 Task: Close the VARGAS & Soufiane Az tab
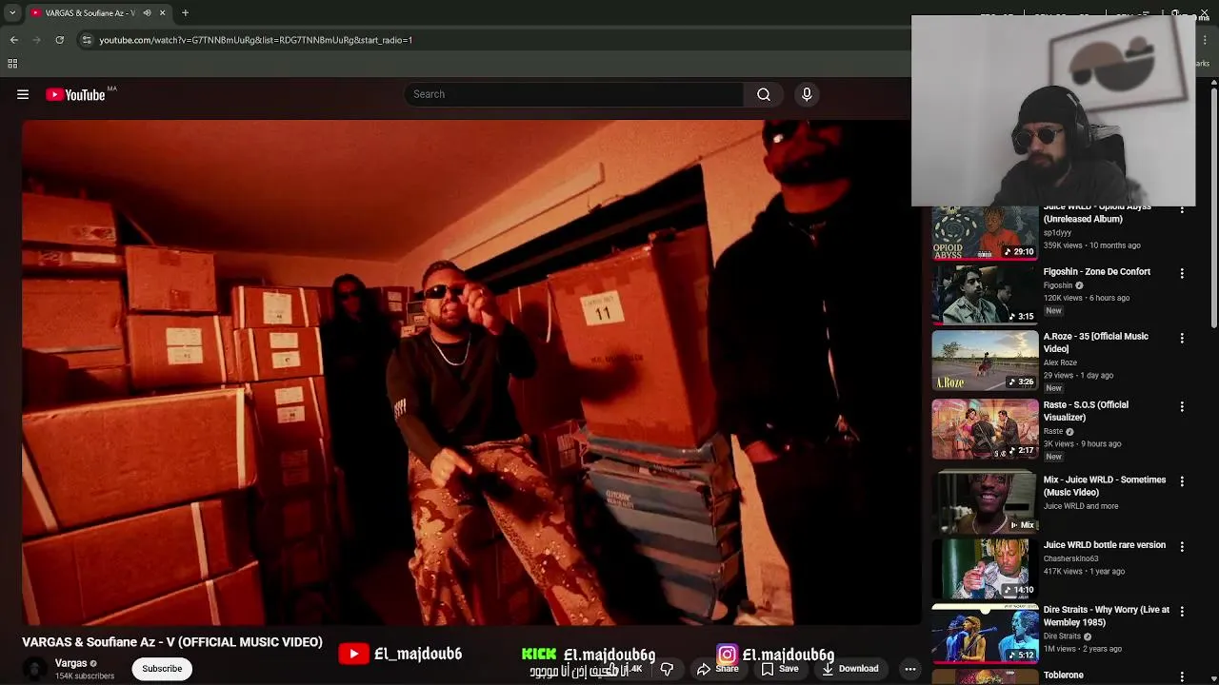[162, 13]
